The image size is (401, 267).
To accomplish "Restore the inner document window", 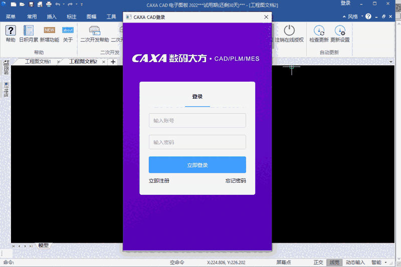I will (383, 17).
